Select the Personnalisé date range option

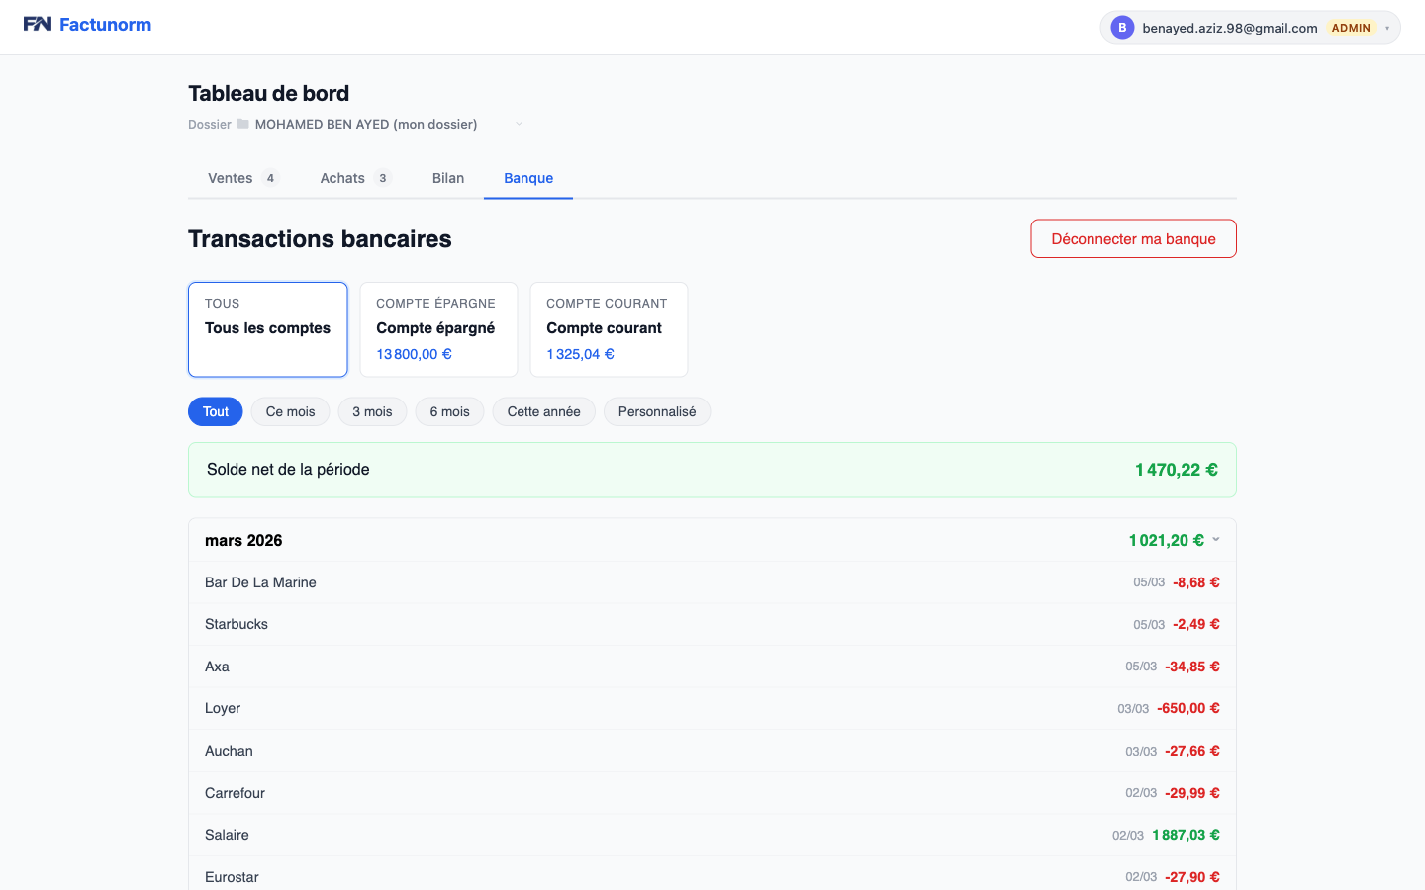[x=656, y=411]
